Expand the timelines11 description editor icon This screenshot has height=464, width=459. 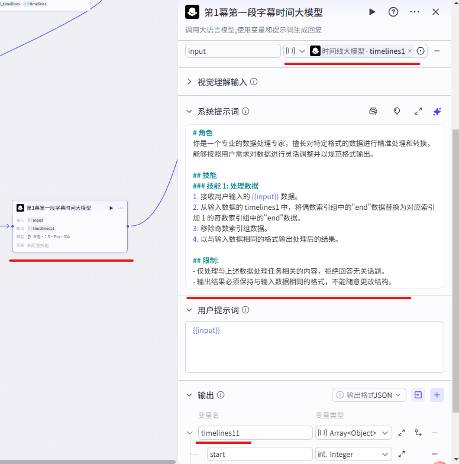402,433
